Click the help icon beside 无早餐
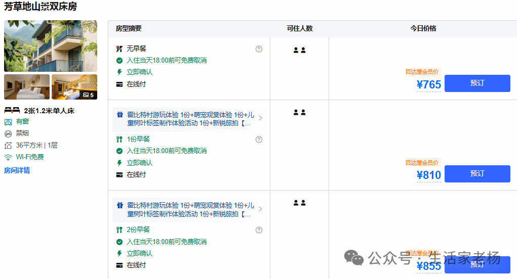This screenshot has width=517, height=279. click(x=259, y=49)
